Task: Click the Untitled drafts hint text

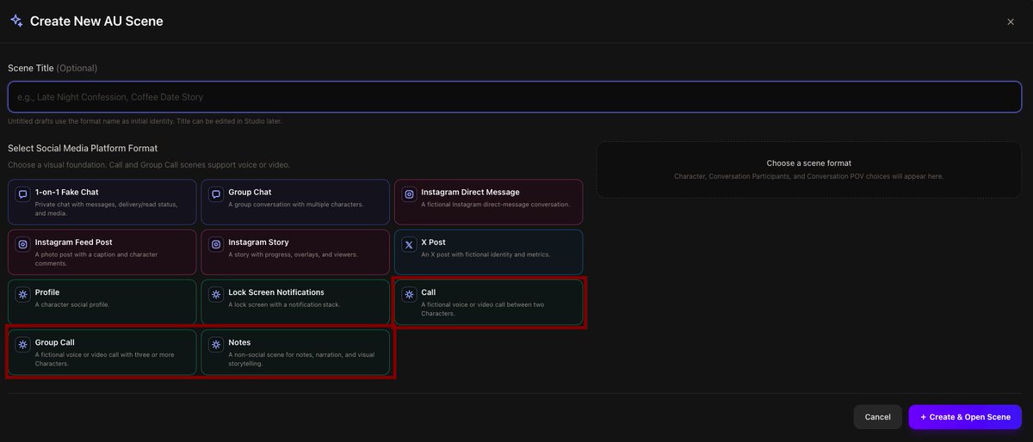Action: click(145, 121)
